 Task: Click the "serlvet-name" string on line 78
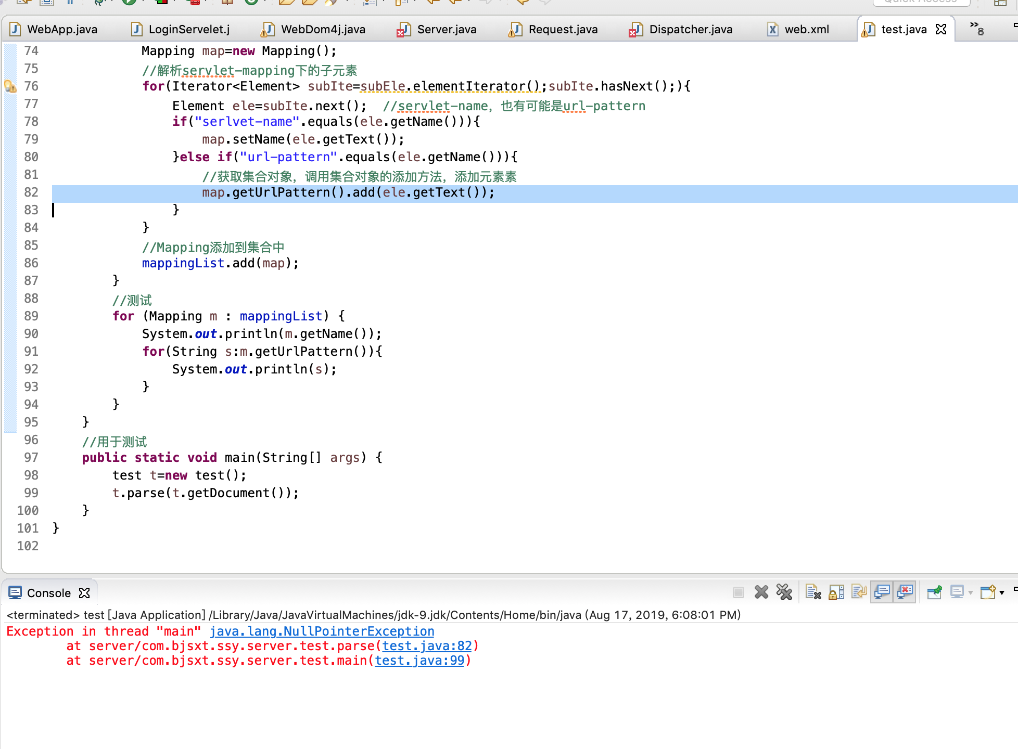pyautogui.click(x=247, y=122)
